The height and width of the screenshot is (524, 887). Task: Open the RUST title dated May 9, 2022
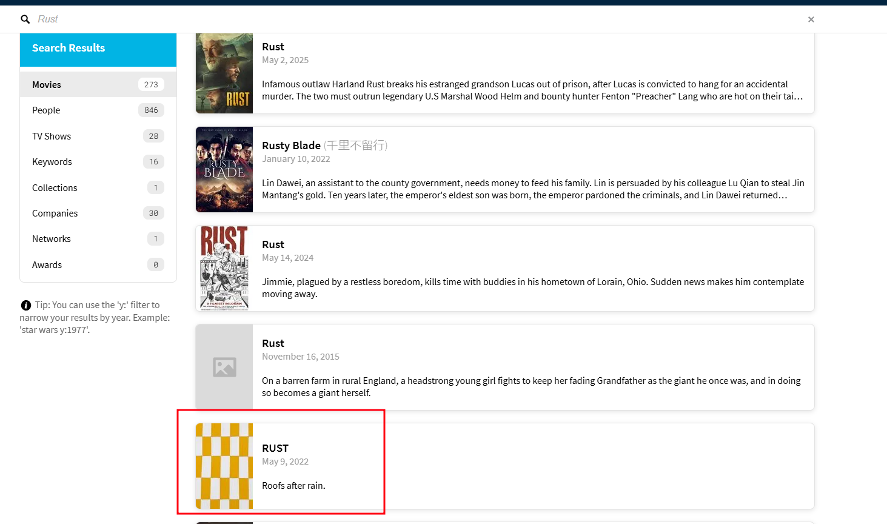point(275,448)
